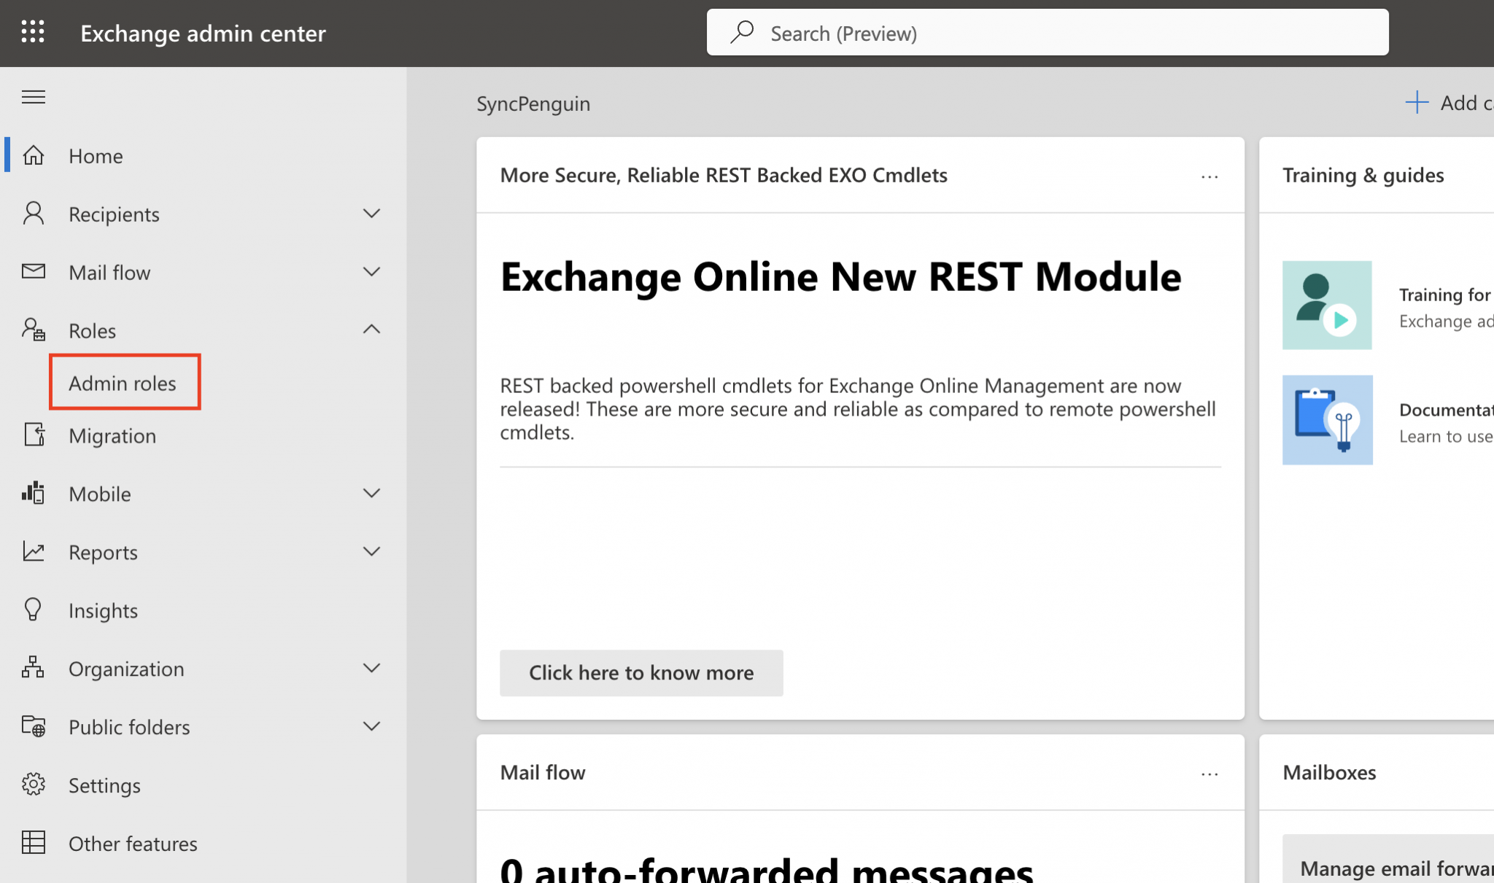Click the More Secure, Reliable REST card title
The height and width of the screenshot is (883, 1494).
tap(724, 175)
